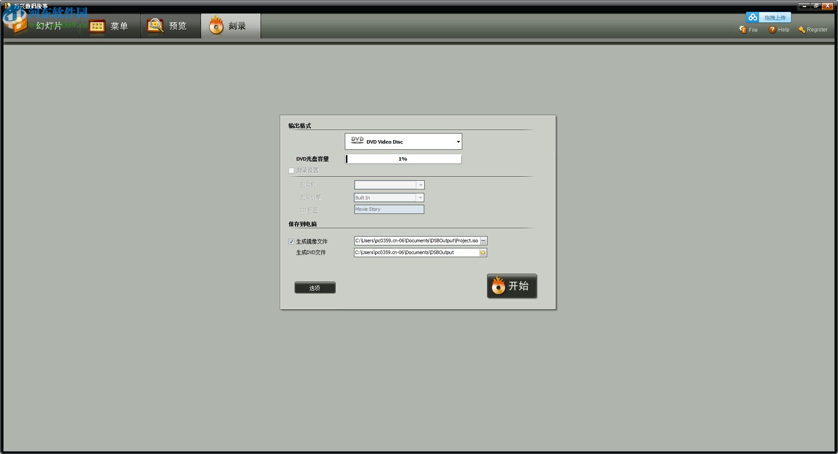
Task: Open the File menu
Action: tap(749, 30)
